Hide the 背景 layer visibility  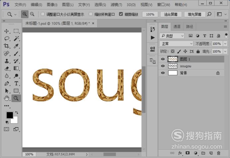(x=163, y=73)
